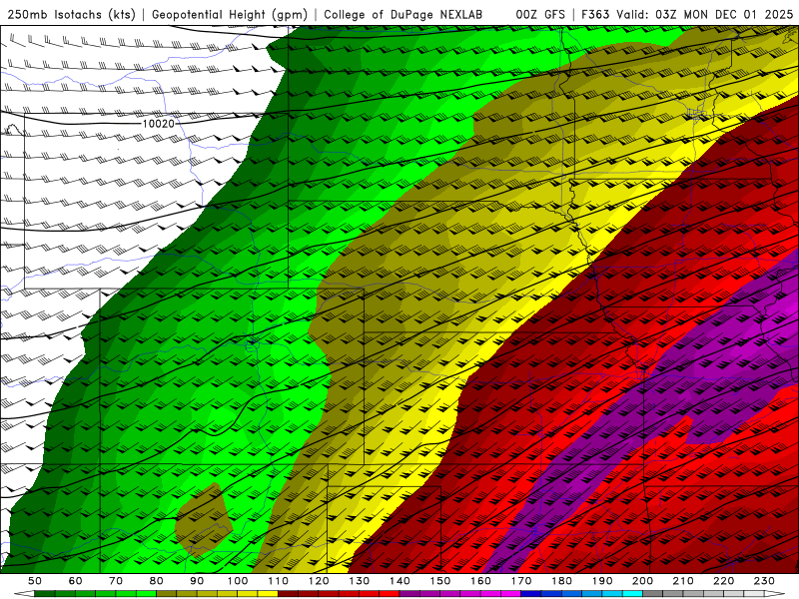The image size is (799, 599).
Task: Click the 200 knot legend label
Action: pos(642,581)
